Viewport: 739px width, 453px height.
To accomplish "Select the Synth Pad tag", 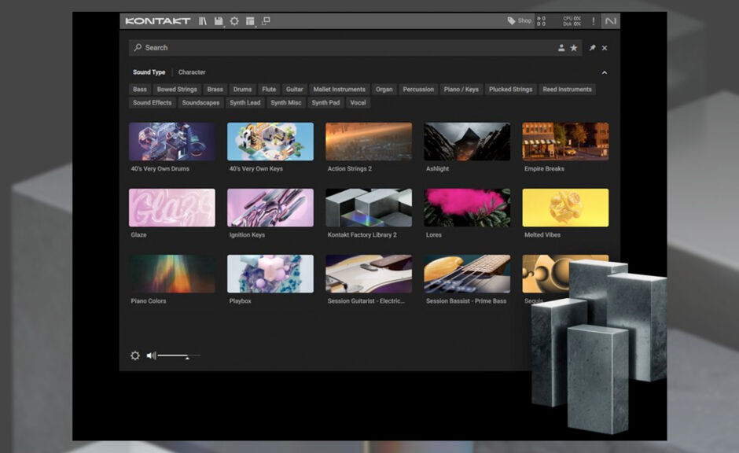I will coord(325,103).
